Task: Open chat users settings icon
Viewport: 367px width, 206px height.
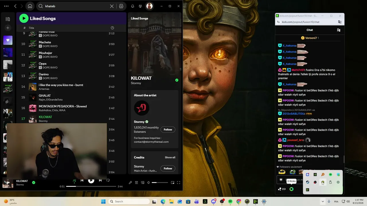Action: point(339,30)
